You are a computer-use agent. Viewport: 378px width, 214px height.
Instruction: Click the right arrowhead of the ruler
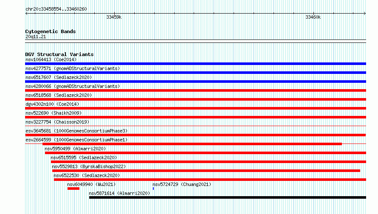tap(365, 13)
